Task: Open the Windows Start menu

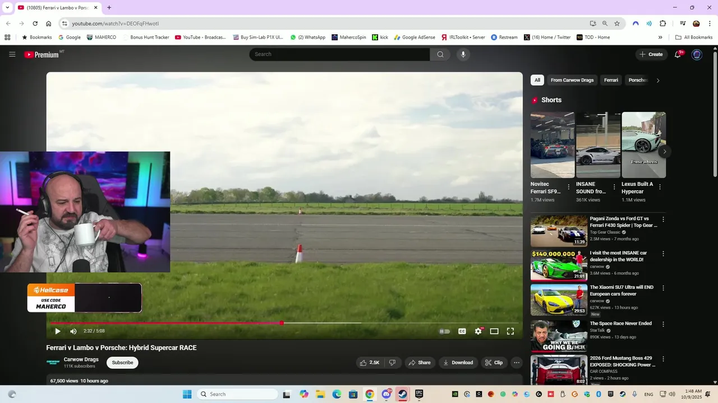Action: coord(187,394)
